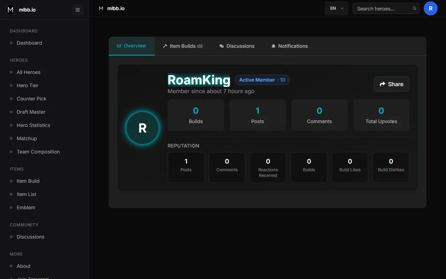Open Draft Master from the sidebar
The height and width of the screenshot is (279, 446).
31,112
